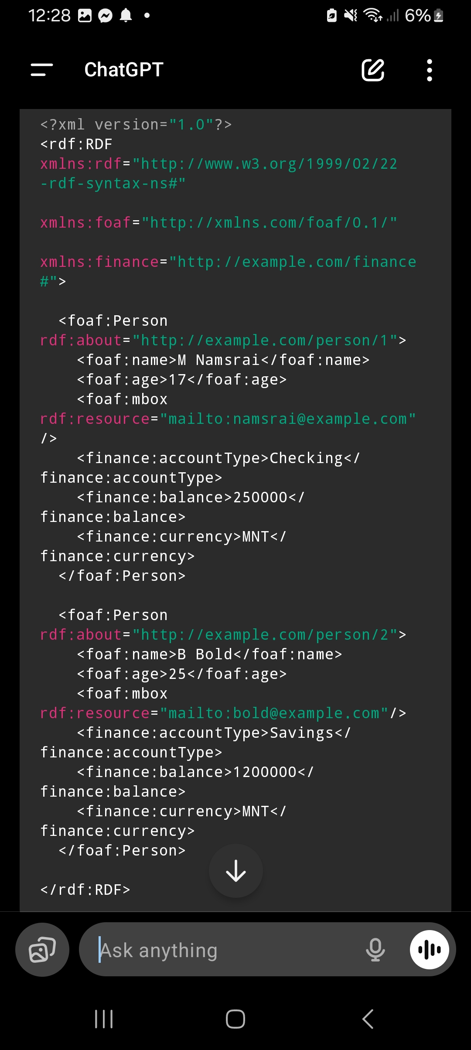
Task: Open the three-dot more options menu
Action: 430,70
